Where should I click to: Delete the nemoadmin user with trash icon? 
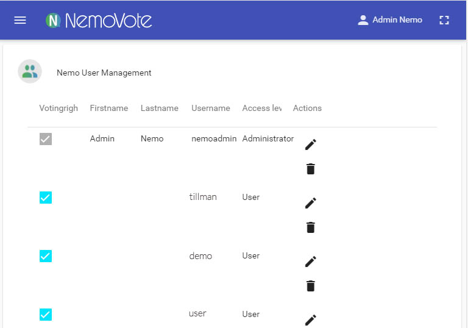tap(310, 169)
